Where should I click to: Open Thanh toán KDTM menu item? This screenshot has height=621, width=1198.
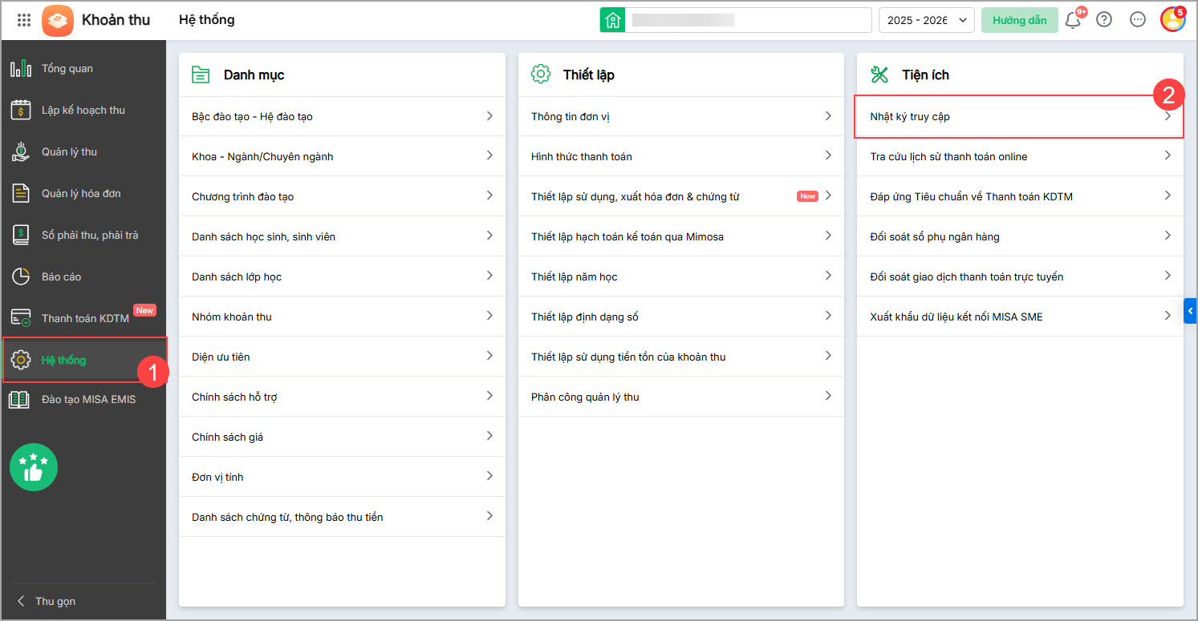pyautogui.click(x=83, y=318)
